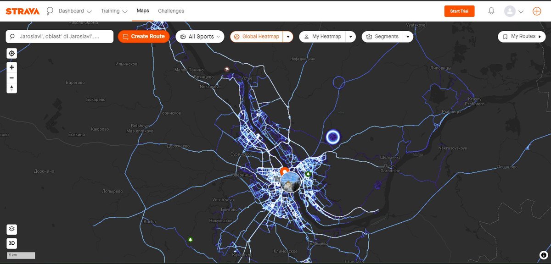Zoom out using the minus icon
Viewport: 551px width, 264px height.
pyautogui.click(x=11, y=77)
